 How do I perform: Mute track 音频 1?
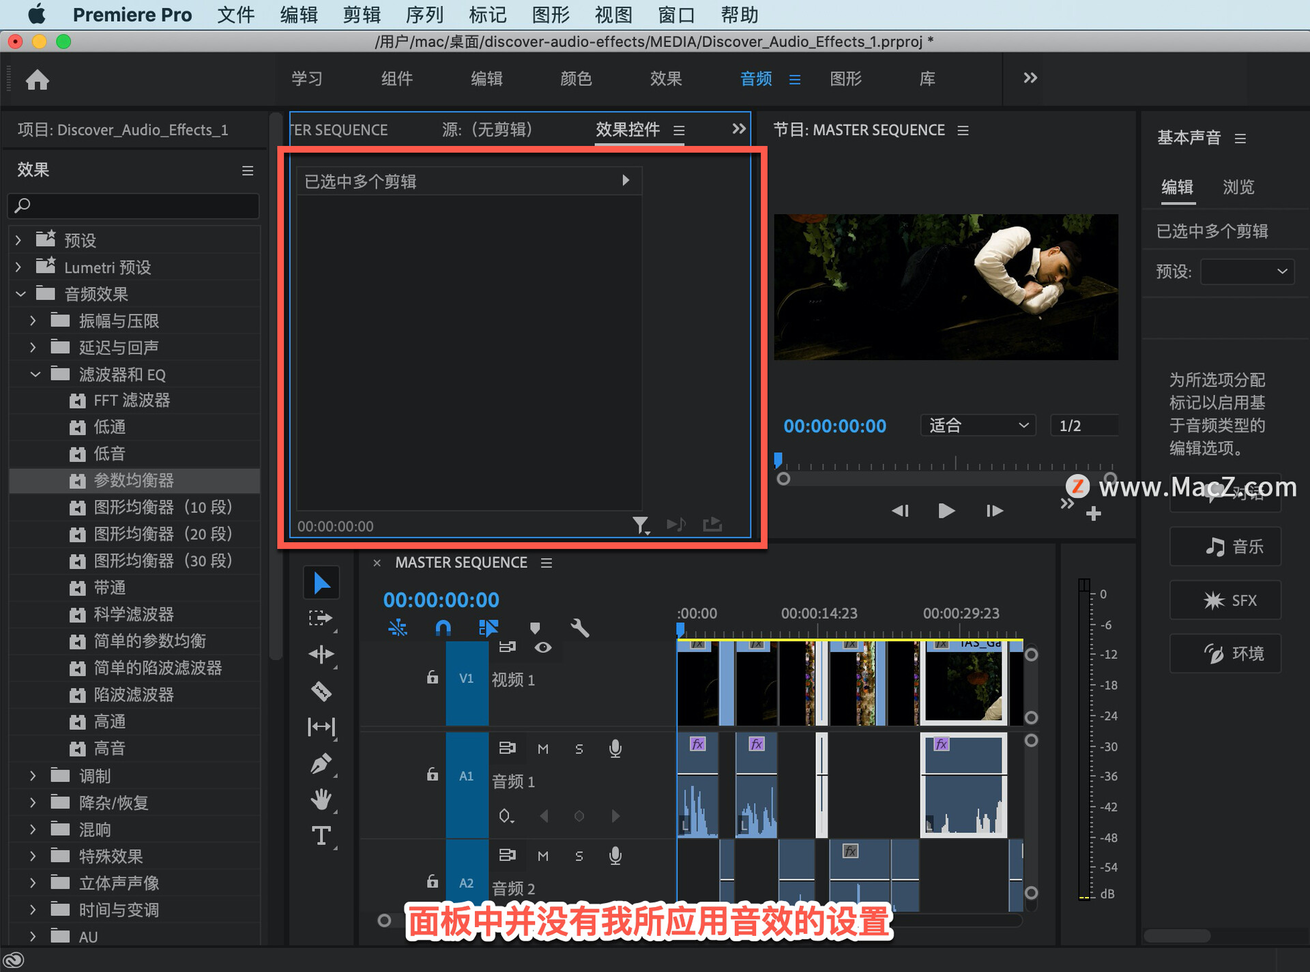pos(543,749)
